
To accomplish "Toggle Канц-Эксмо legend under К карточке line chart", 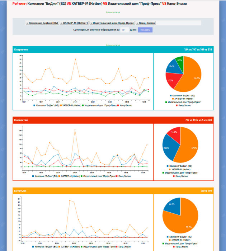I will point(124,105).
